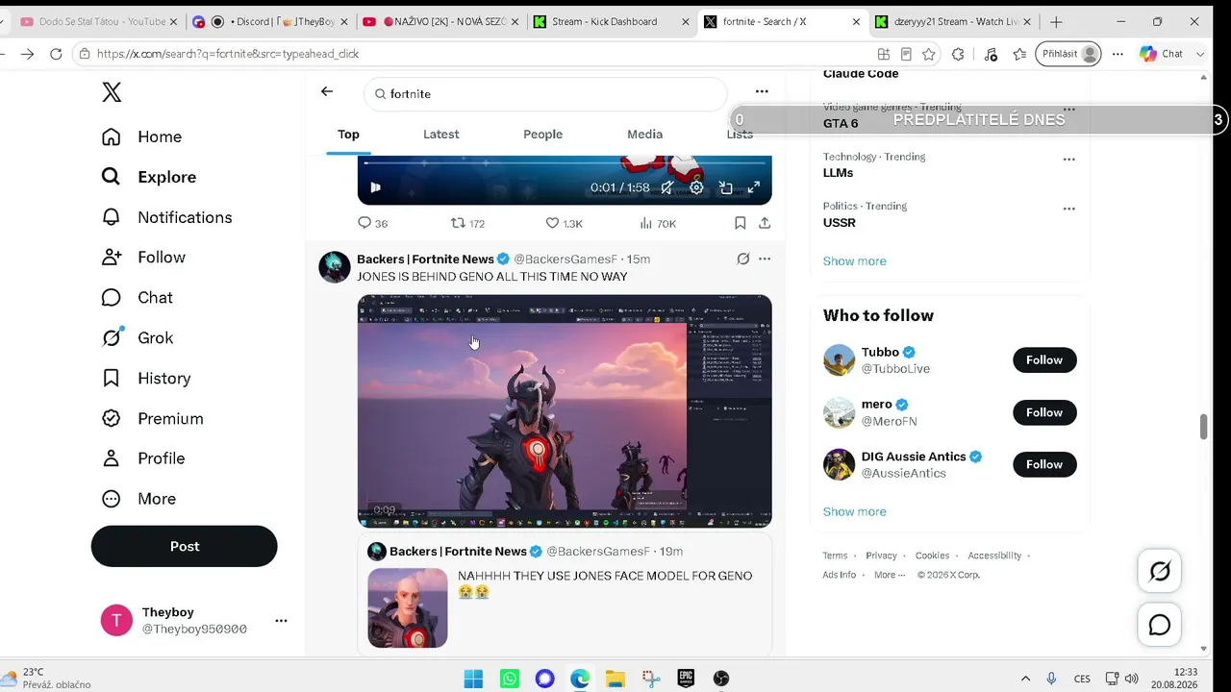Launch Epic Games from the taskbar

pos(686,680)
